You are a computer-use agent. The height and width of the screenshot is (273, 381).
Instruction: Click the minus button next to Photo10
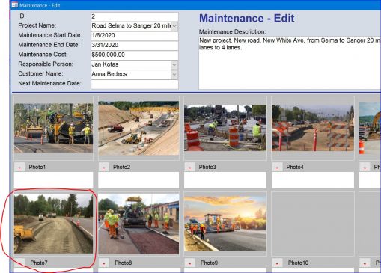coord(277,263)
